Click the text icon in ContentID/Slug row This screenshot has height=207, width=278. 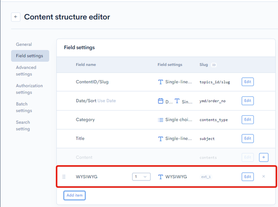(x=160, y=82)
